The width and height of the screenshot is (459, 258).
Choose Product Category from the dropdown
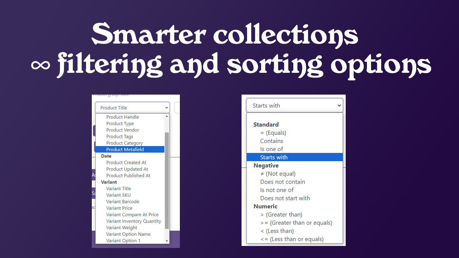(x=124, y=143)
